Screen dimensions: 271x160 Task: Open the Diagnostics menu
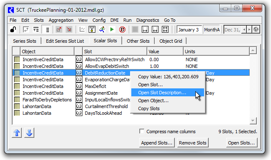148,20
